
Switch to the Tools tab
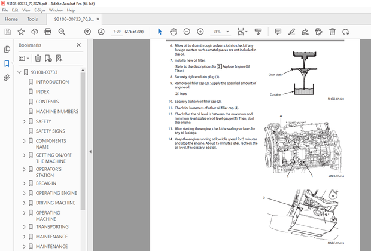pyautogui.click(x=32, y=19)
